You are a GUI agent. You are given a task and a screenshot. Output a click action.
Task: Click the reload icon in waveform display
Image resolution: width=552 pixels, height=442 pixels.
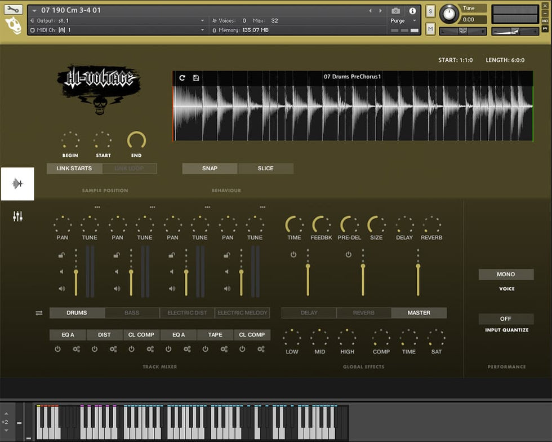click(x=182, y=77)
